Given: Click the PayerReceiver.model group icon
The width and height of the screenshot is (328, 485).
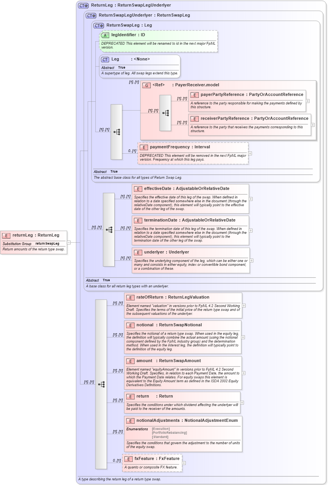Looking at the screenshot, I should [x=147, y=85].
